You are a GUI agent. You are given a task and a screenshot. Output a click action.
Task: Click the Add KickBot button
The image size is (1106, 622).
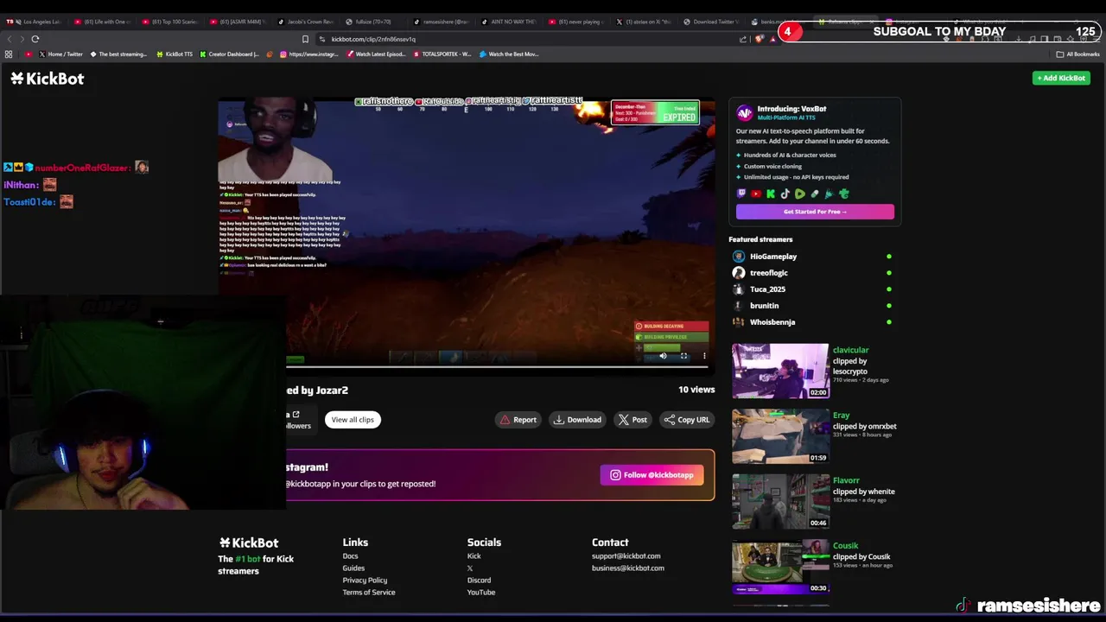pos(1061,78)
